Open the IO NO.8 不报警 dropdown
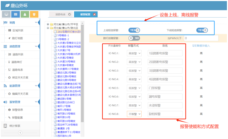This screenshot has width=228, height=139. click(134, 114)
